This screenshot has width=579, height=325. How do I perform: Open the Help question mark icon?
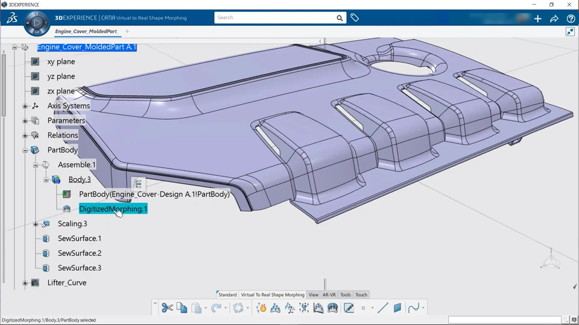click(571, 19)
